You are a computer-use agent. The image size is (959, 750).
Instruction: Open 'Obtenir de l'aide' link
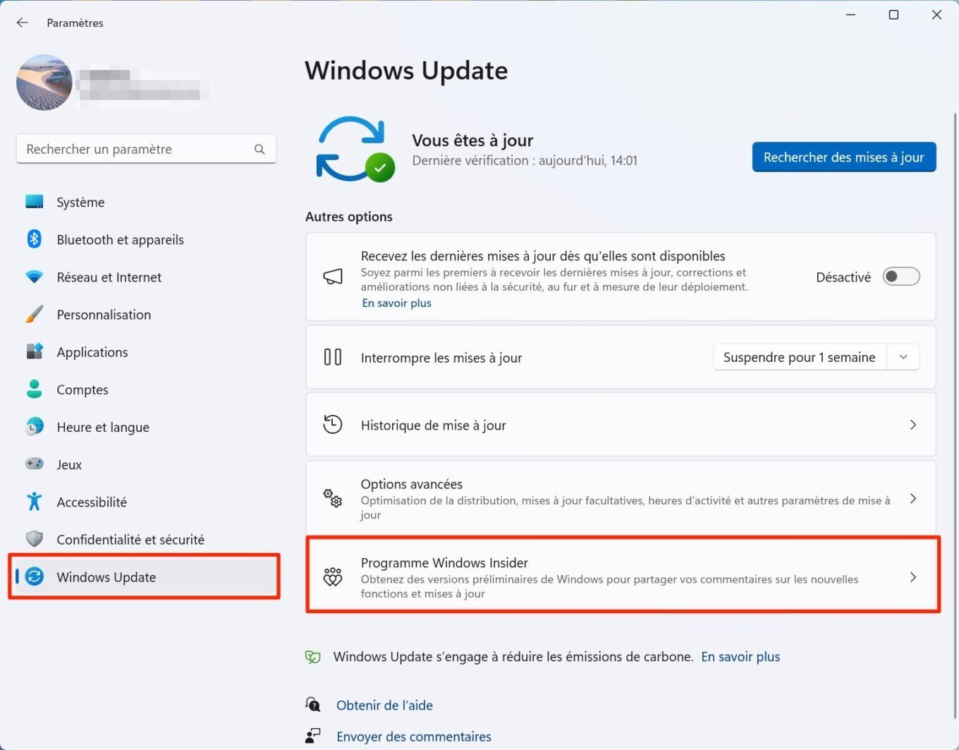pyautogui.click(x=384, y=705)
